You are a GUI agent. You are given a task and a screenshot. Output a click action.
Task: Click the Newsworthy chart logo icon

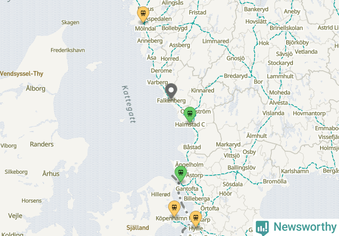pyautogui.click(x=262, y=228)
